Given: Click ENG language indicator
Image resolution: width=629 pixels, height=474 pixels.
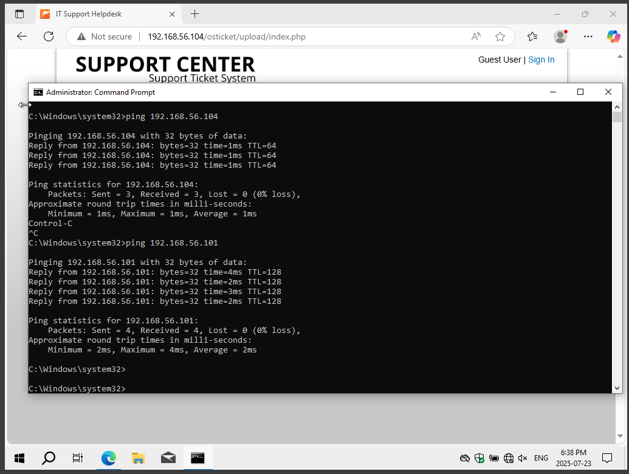Looking at the screenshot, I should coord(541,458).
